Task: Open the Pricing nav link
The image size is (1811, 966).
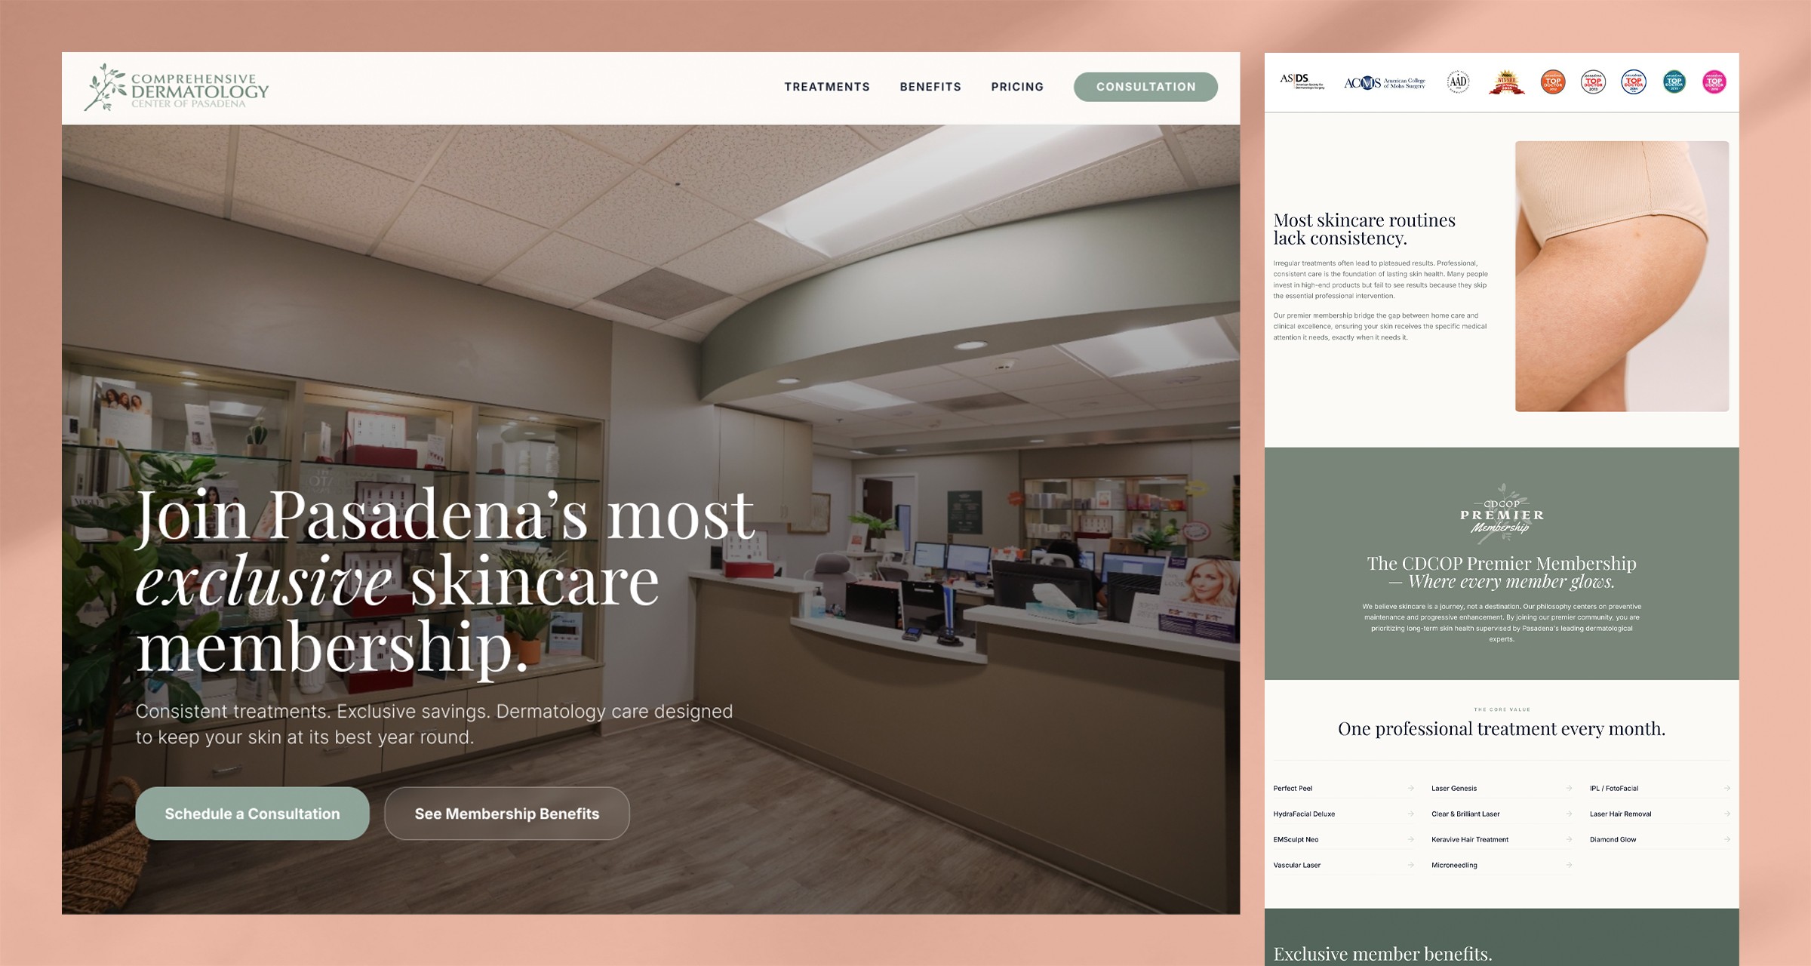Action: click(x=1017, y=87)
